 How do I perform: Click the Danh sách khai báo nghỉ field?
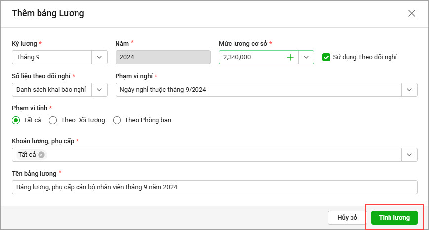pos(51,90)
